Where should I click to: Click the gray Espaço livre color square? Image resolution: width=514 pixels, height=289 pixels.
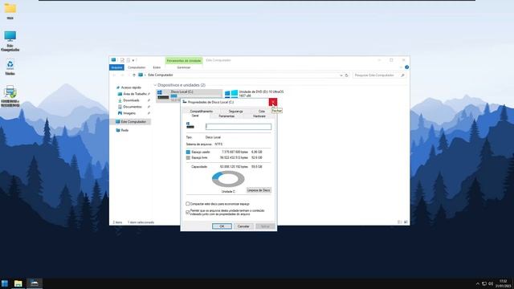(188, 158)
